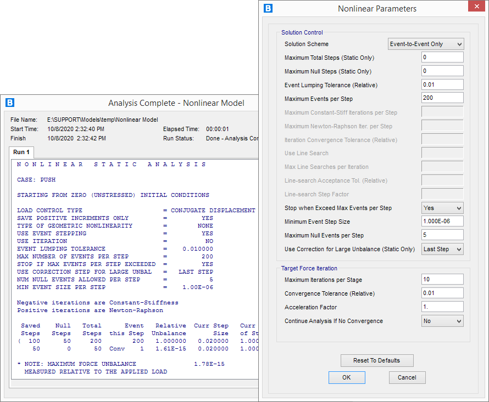
Task: Click disabled Maximum Constant-Stiff Iterations field
Action: click(442, 112)
